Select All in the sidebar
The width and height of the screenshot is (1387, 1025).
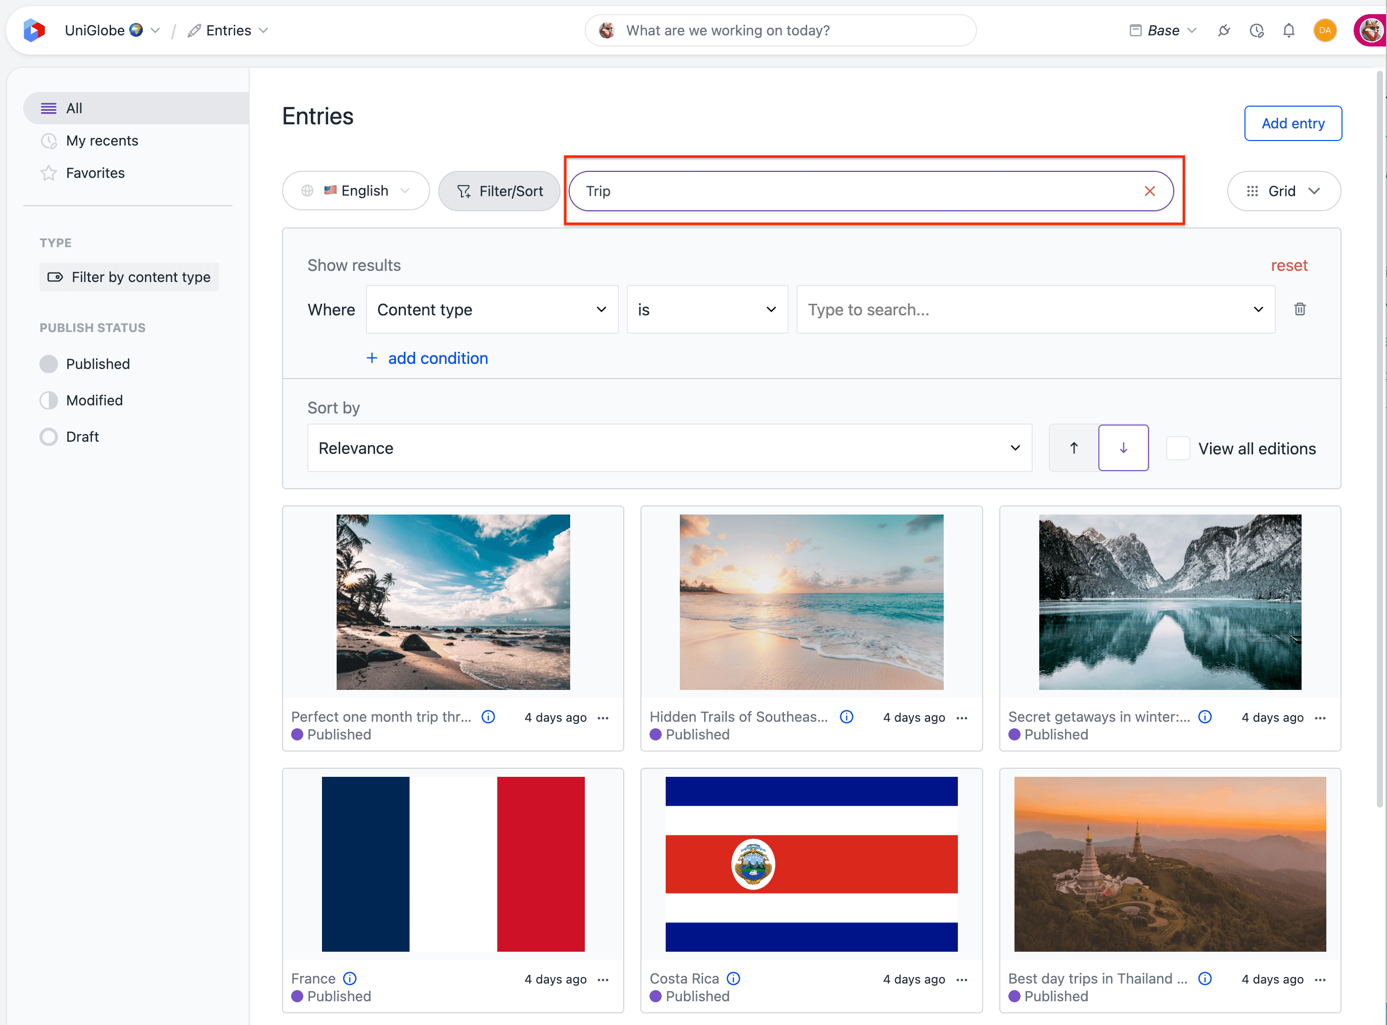pos(136,109)
